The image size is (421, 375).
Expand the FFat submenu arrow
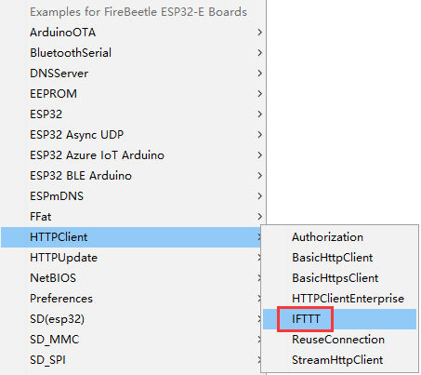260,217
